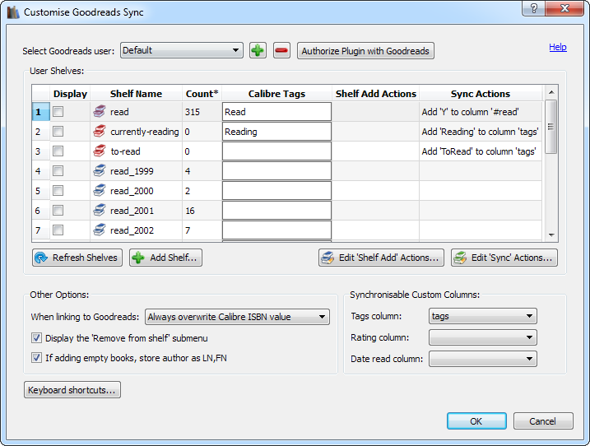Click the Display column header
This screenshot has width=590, height=446.
click(x=70, y=94)
